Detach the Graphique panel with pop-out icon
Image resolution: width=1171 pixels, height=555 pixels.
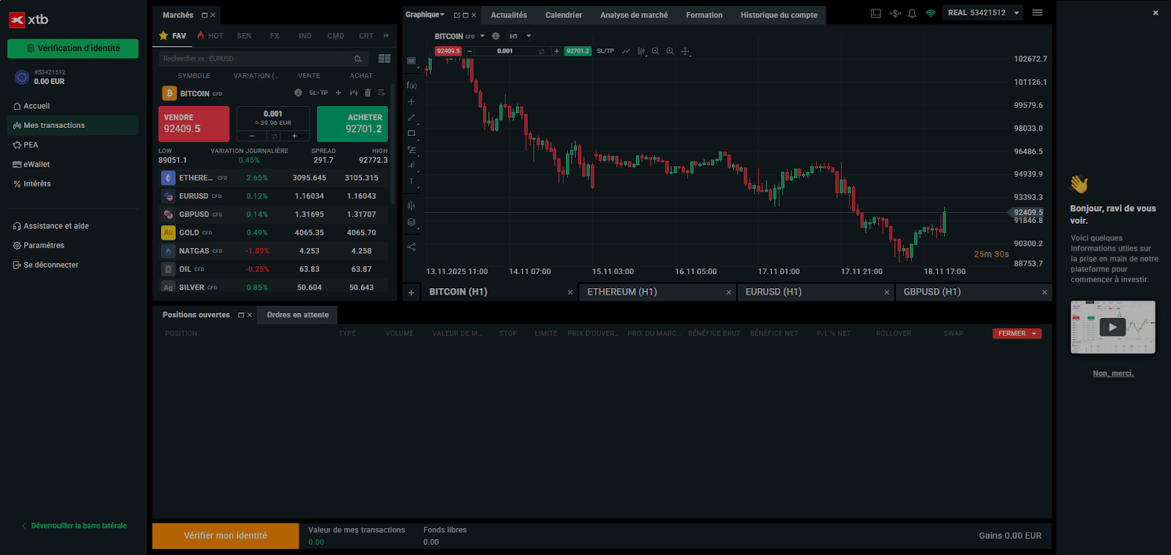click(457, 15)
